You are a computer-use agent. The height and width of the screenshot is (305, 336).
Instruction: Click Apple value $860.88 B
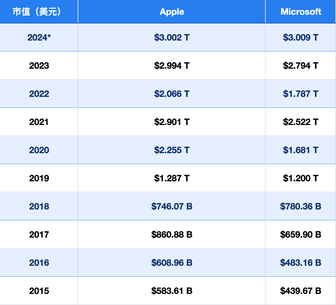pyautogui.click(x=172, y=234)
